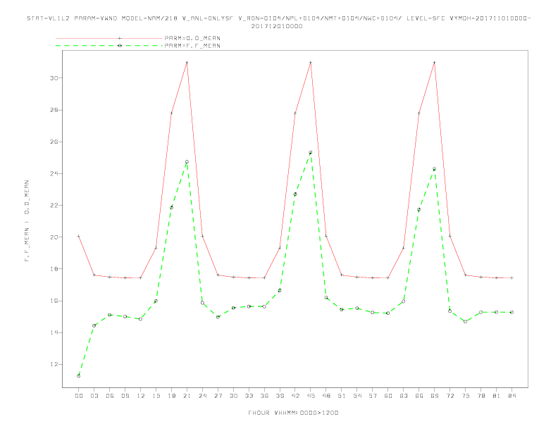Click x-axis forecast hour label 72
The width and height of the screenshot is (558, 431).
[449, 396]
